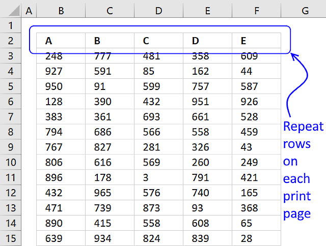Select row 10 header
Viewport: 326px width, 246px height.
[11, 162]
